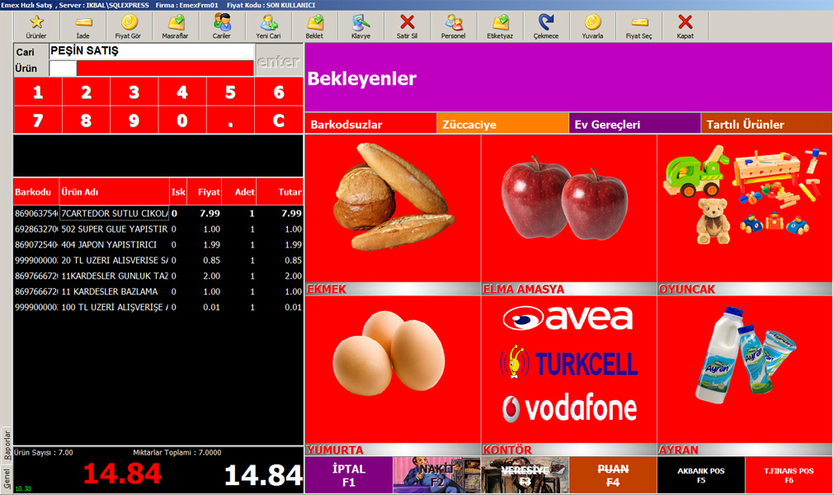834x495 pixels.
Task: Round the total with Yuvarla
Action: 592,26
